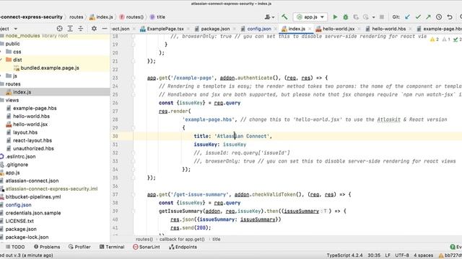The height and width of the screenshot is (259, 462).
Task: Click routes breadcrumb in navigation bar
Action: click(x=77, y=17)
